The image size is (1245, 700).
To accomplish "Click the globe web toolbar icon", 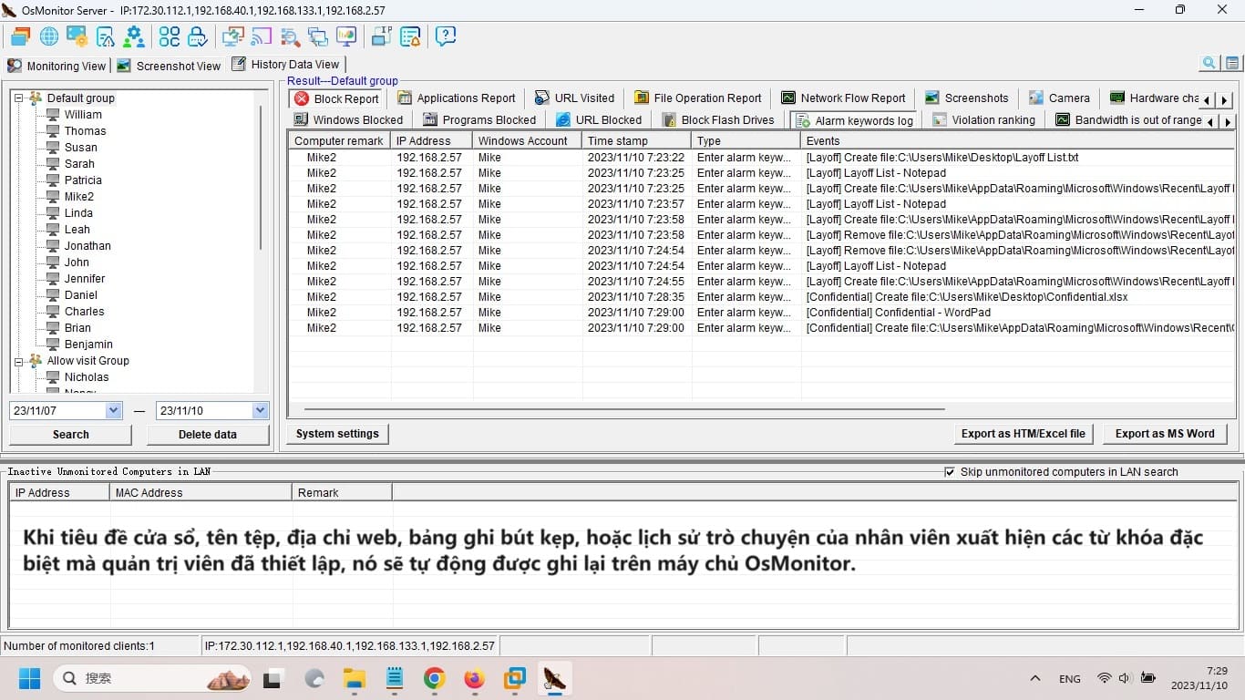I will [x=48, y=36].
